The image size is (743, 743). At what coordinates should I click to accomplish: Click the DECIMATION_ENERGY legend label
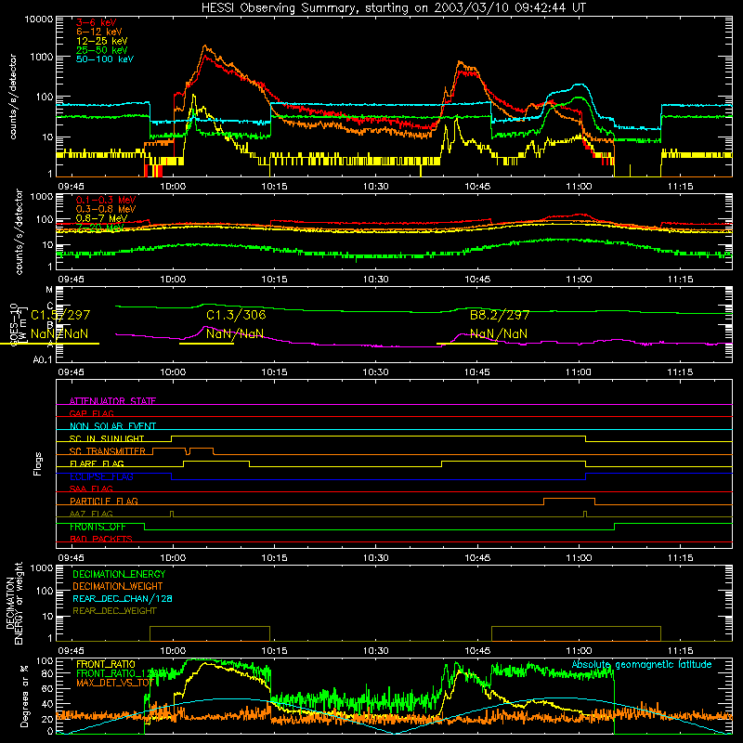[119, 574]
